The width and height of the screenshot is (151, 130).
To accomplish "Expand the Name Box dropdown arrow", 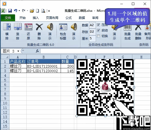I will click(18, 51).
